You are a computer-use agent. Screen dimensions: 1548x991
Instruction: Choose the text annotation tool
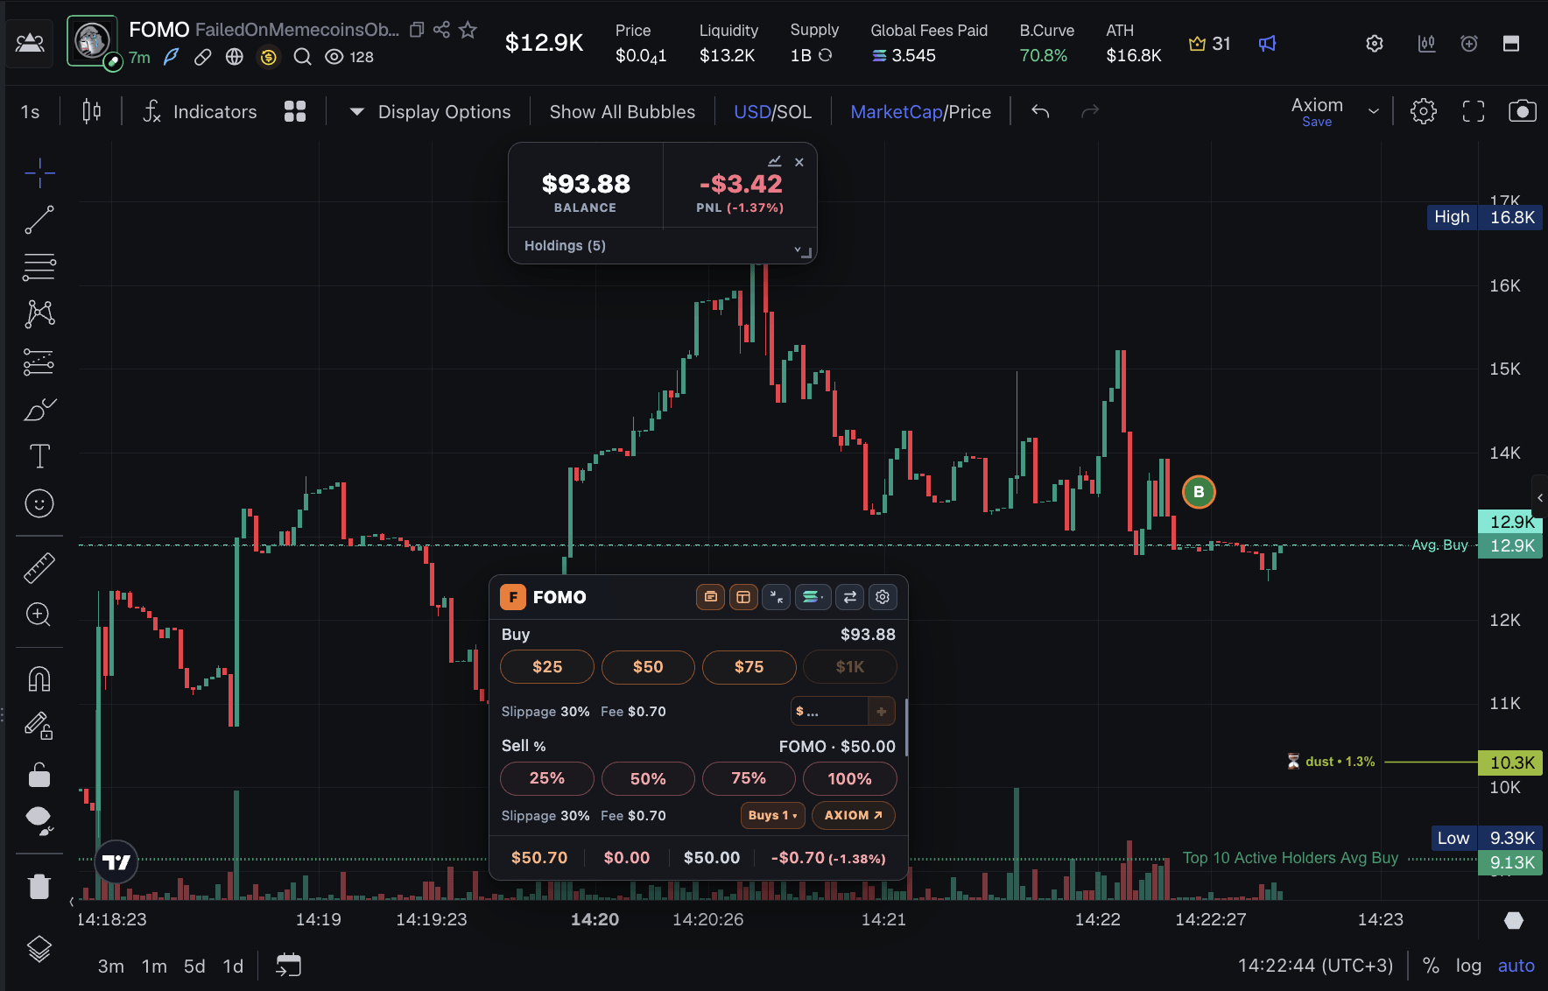point(39,456)
